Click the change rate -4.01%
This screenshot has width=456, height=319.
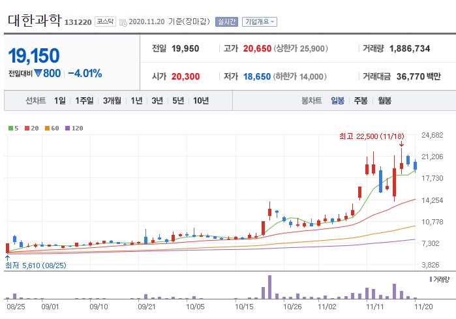click(x=85, y=73)
